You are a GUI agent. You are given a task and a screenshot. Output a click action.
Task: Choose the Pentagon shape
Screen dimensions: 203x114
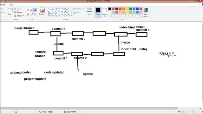(x=56, y=12)
